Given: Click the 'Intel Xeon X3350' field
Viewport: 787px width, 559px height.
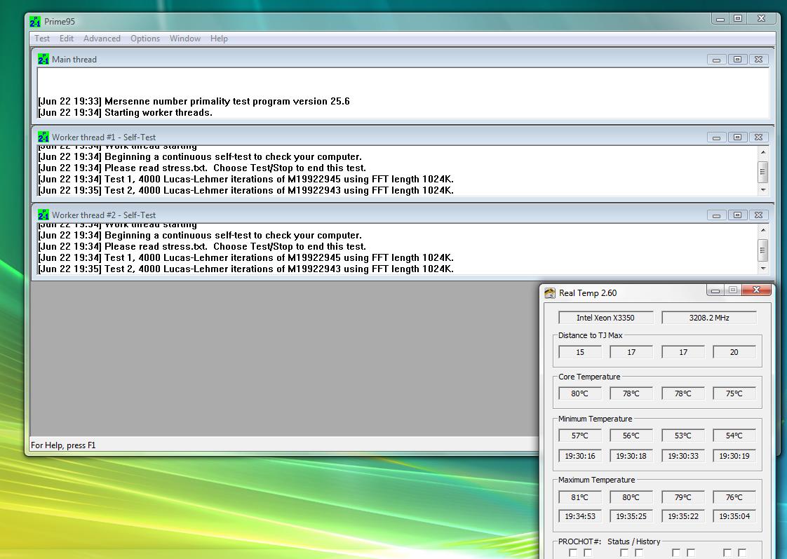Looking at the screenshot, I should pyautogui.click(x=606, y=318).
